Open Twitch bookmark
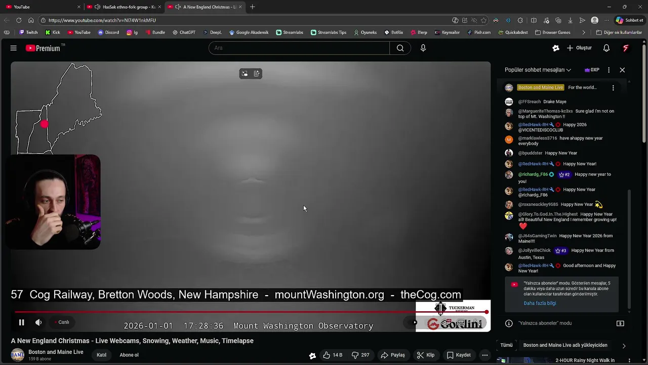 (28, 32)
